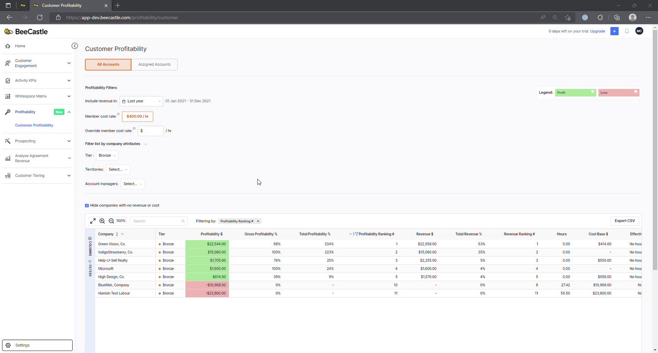
Task: Sort by the Profitability $ column header
Action: pyautogui.click(x=212, y=234)
